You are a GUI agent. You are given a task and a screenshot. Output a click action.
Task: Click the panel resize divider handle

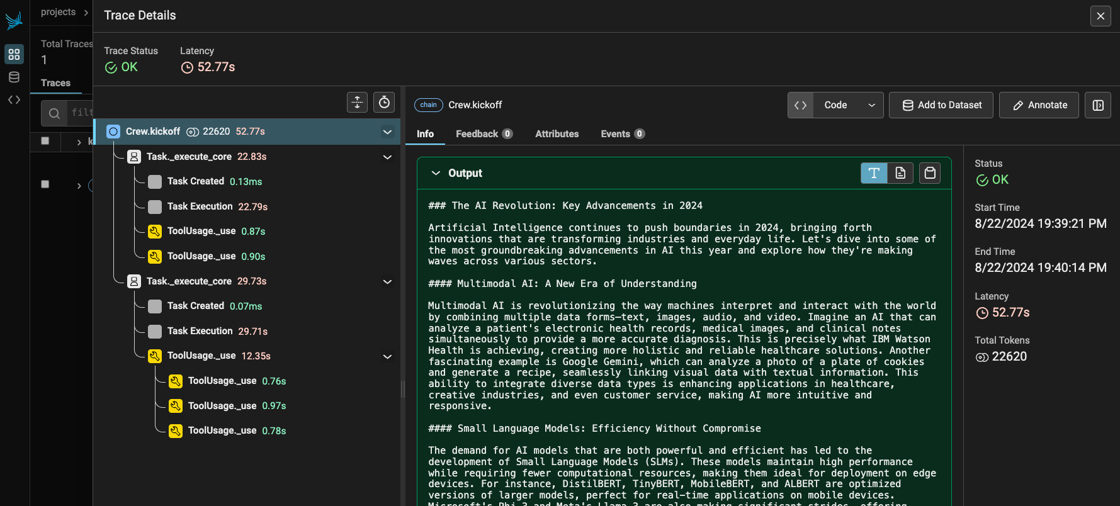pos(403,390)
